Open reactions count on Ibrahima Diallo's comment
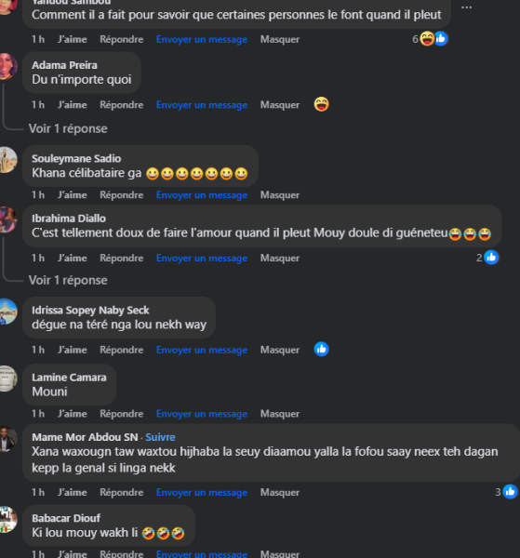The width and height of the screenshot is (520, 558). (487, 258)
